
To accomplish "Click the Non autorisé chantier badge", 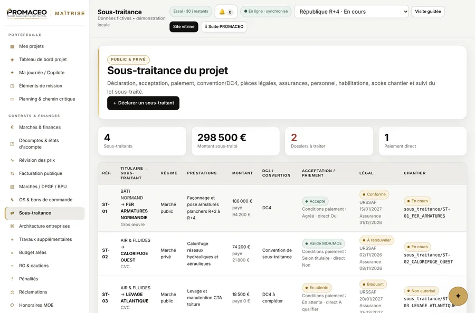I will point(421,291).
